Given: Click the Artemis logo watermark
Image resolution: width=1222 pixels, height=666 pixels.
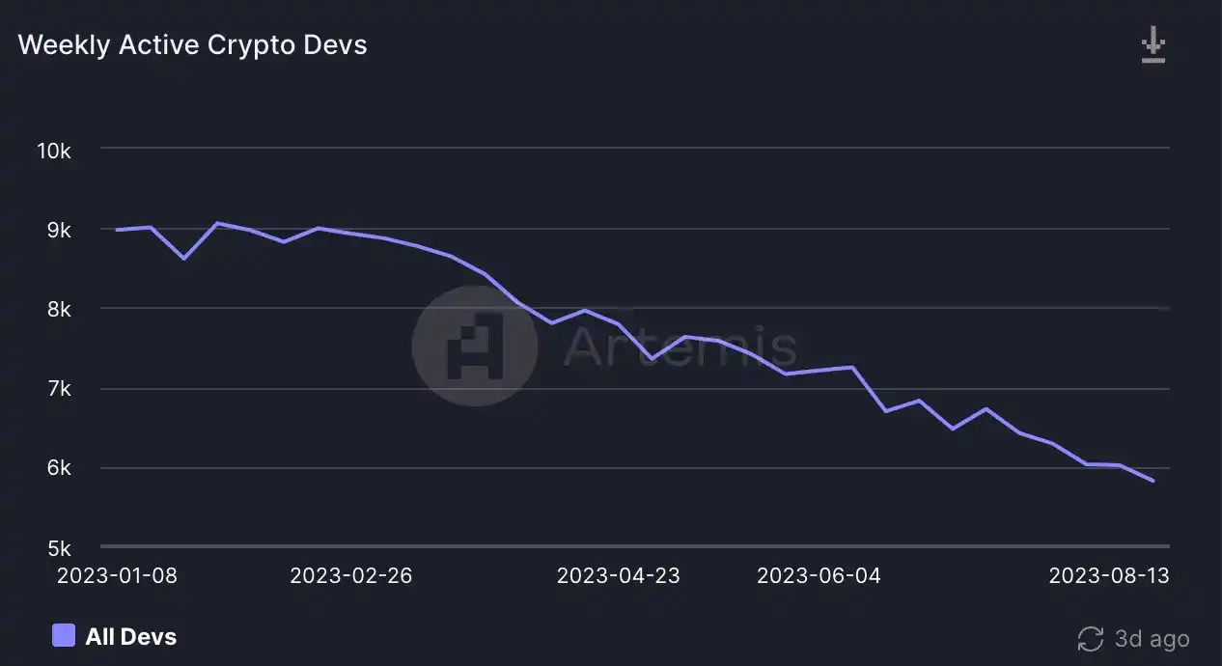Looking at the screenshot, I should [474, 345].
